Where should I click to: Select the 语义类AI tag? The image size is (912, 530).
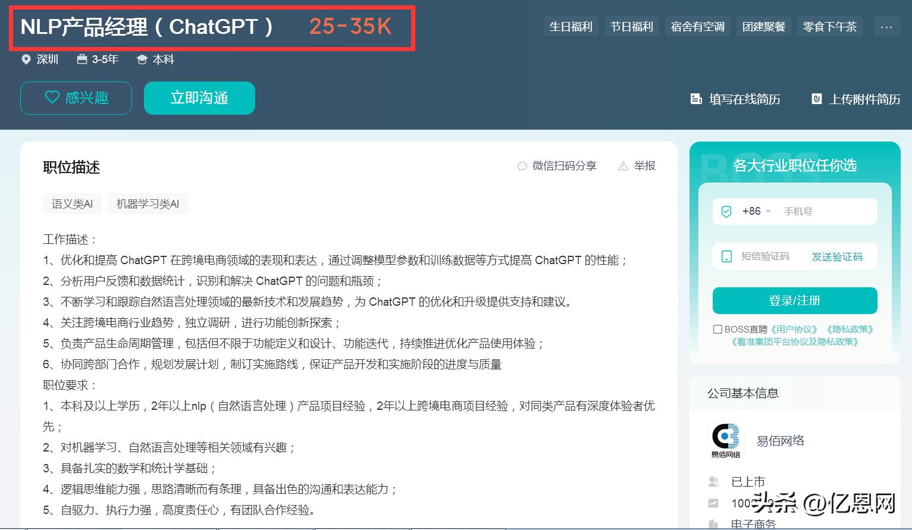coord(72,203)
